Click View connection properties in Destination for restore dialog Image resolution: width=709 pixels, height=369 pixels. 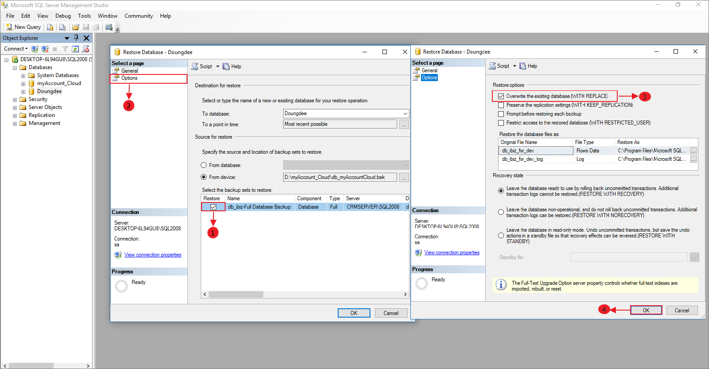pyautogui.click(x=153, y=255)
